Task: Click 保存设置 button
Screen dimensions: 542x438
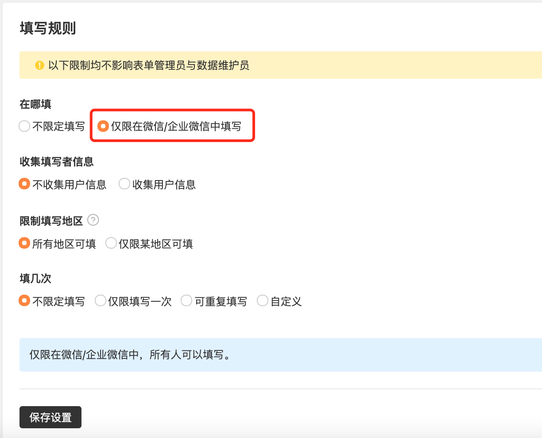Action: tap(50, 417)
